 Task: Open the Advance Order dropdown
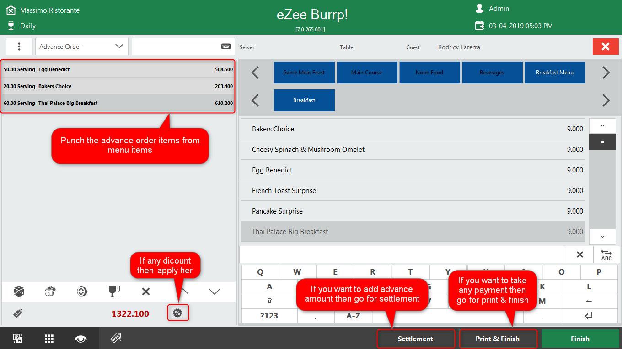81,47
